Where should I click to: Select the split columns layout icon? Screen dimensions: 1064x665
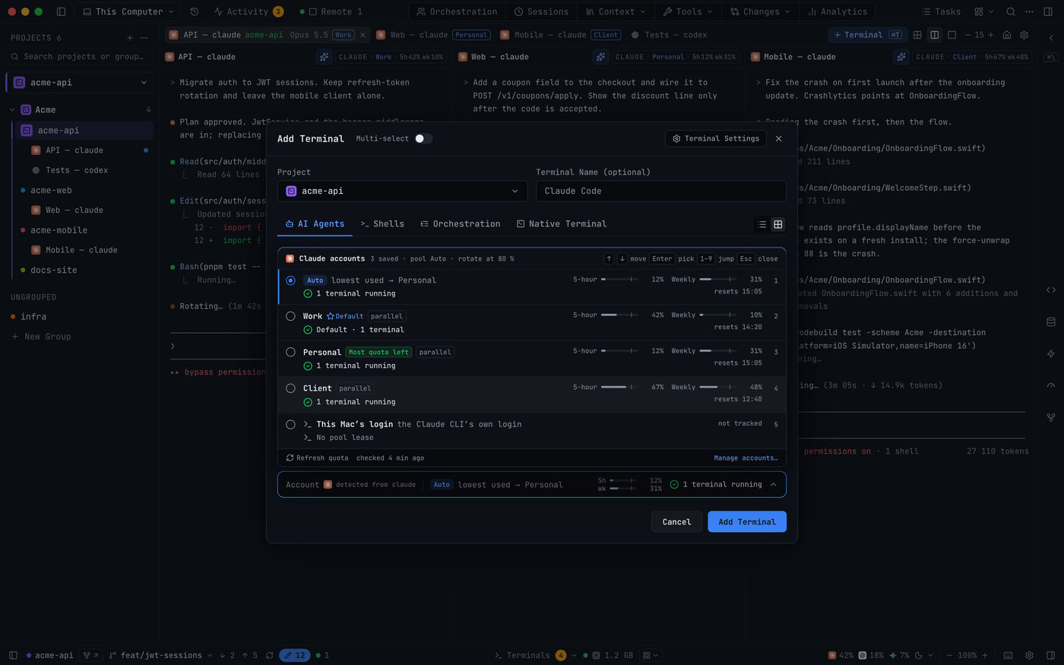tap(934, 35)
